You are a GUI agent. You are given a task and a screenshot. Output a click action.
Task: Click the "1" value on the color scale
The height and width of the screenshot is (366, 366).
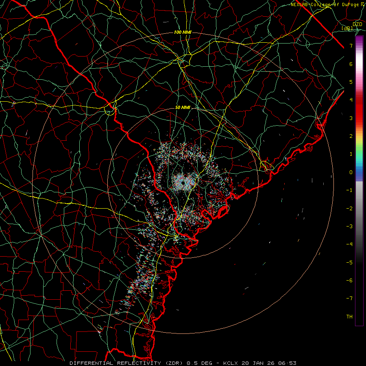click(351, 154)
